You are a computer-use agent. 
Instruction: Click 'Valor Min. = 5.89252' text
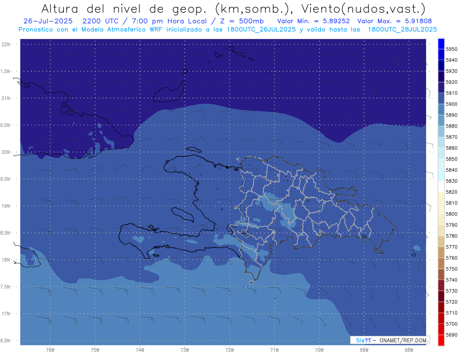[x=313, y=21]
